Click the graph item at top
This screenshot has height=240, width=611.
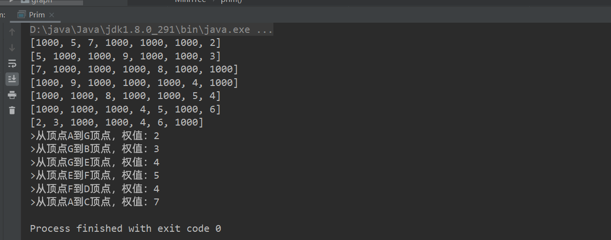42,1
